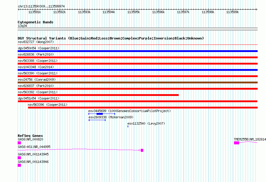Click the 113593k ruler tick label

(84, 12)
